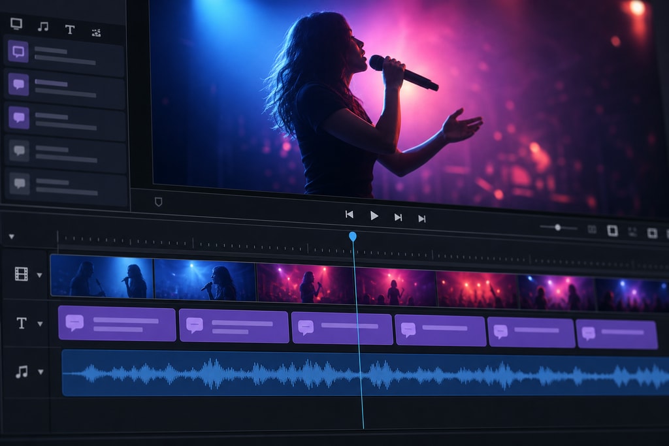The width and height of the screenshot is (669, 446).
Task: Click the film strip video track icon
Action: point(22,274)
